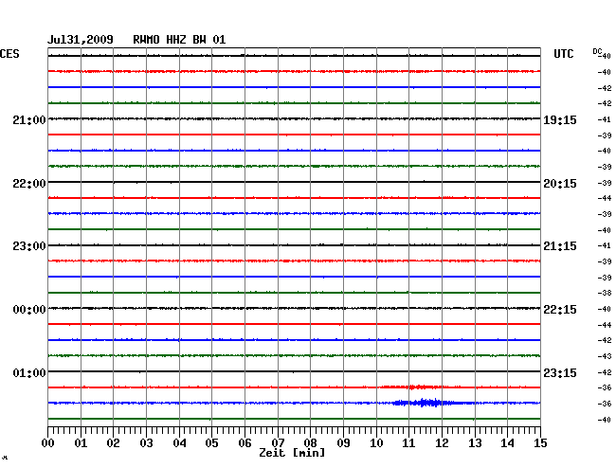
Task: Click minute tick label 02
Action: 113,443
